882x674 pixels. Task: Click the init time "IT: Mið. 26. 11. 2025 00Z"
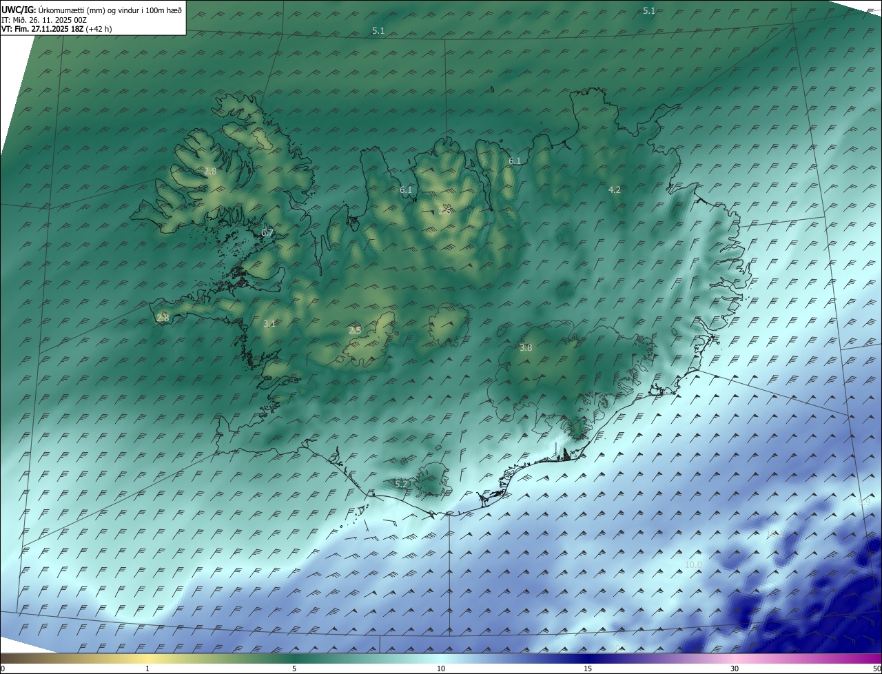pyautogui.click(x=44, y=20)
